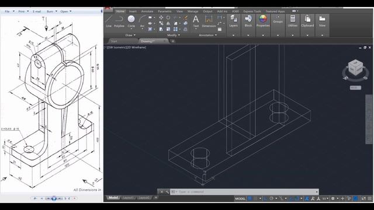Open the Utilities panel button

coord(293,21)
